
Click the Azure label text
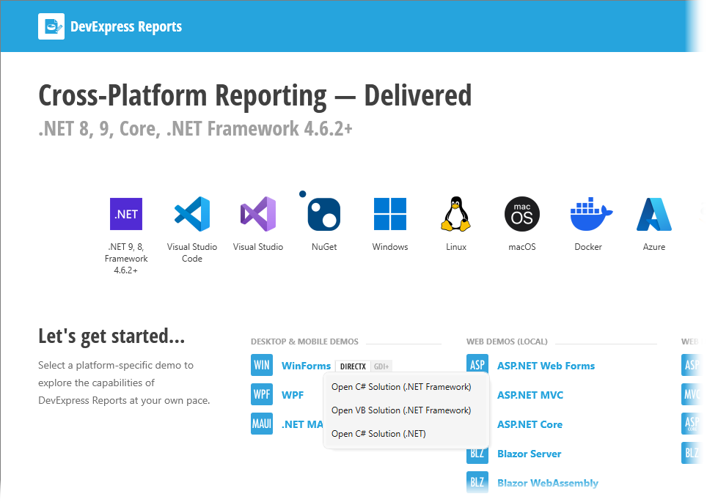click(654, 247)
